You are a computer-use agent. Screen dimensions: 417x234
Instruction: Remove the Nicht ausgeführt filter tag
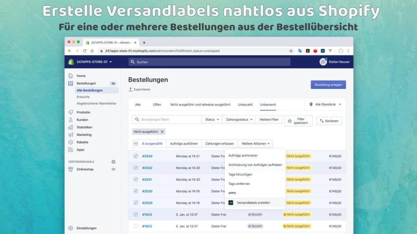162,132
